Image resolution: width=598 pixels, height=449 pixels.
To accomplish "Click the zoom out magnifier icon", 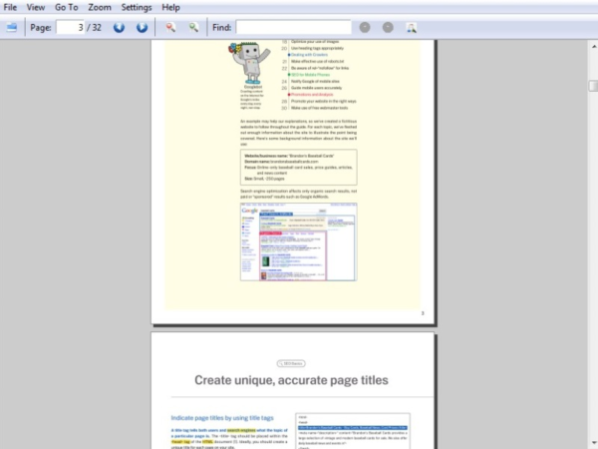I will tap(170, 27).
